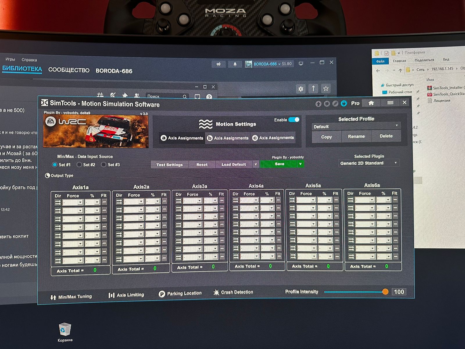Open Output Type settings
The height and width of the screenshot is (349, 465).
coord(59,175)
